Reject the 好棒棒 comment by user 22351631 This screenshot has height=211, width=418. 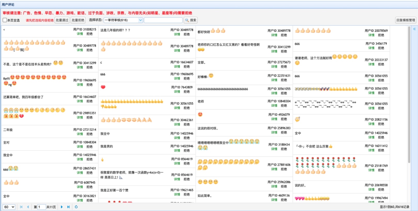pos(284,80)
